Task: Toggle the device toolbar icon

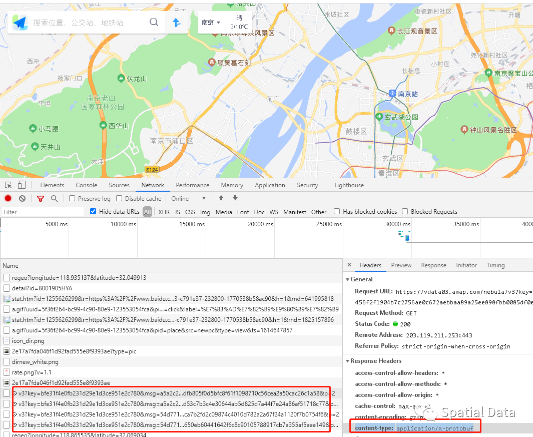Action: point(22,185)
